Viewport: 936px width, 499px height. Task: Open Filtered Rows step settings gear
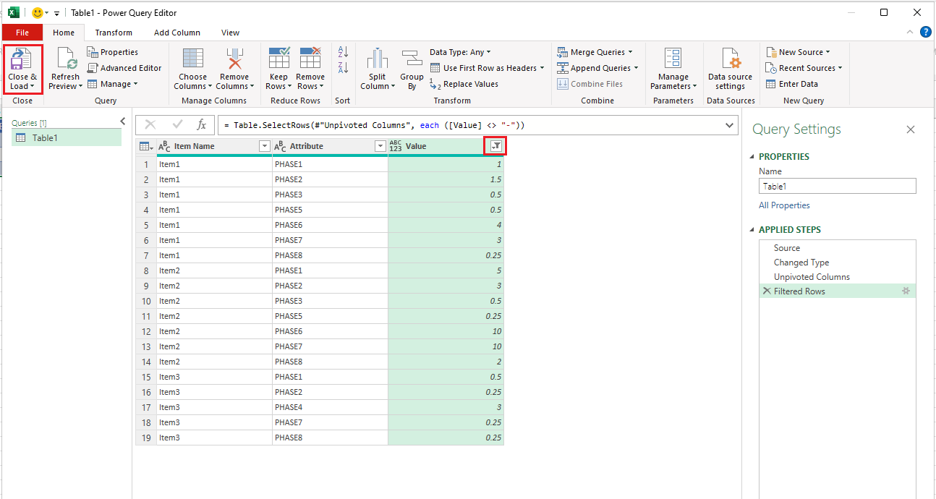tap(905, 291)
